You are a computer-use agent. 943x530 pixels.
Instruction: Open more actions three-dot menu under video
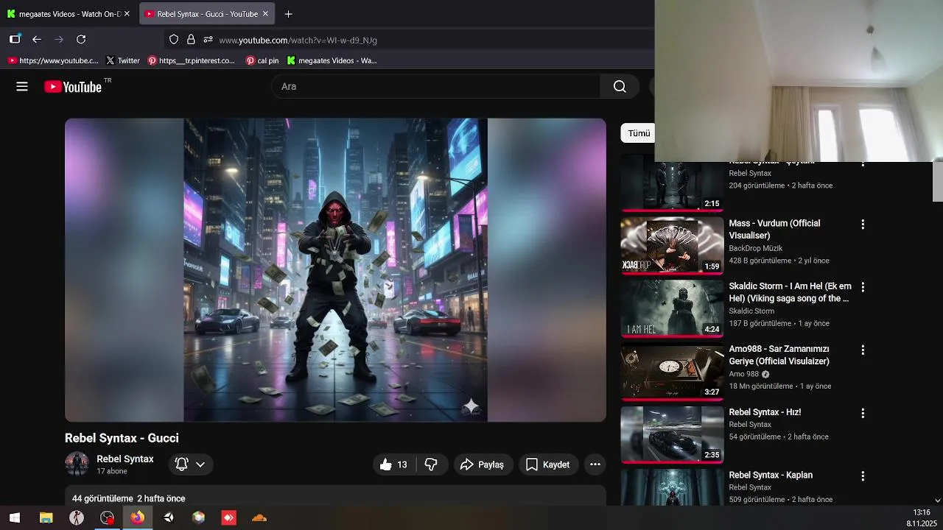coord(595,464)
